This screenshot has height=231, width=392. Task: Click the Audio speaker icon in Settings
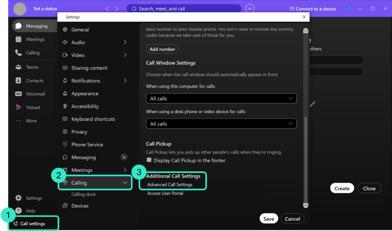[65, 42]
